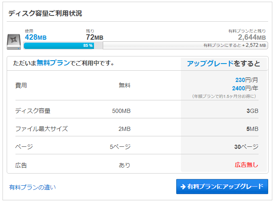274x202 pixels.
Task: Select the 230円/月 monthly price
Action: tap(246, 79)
